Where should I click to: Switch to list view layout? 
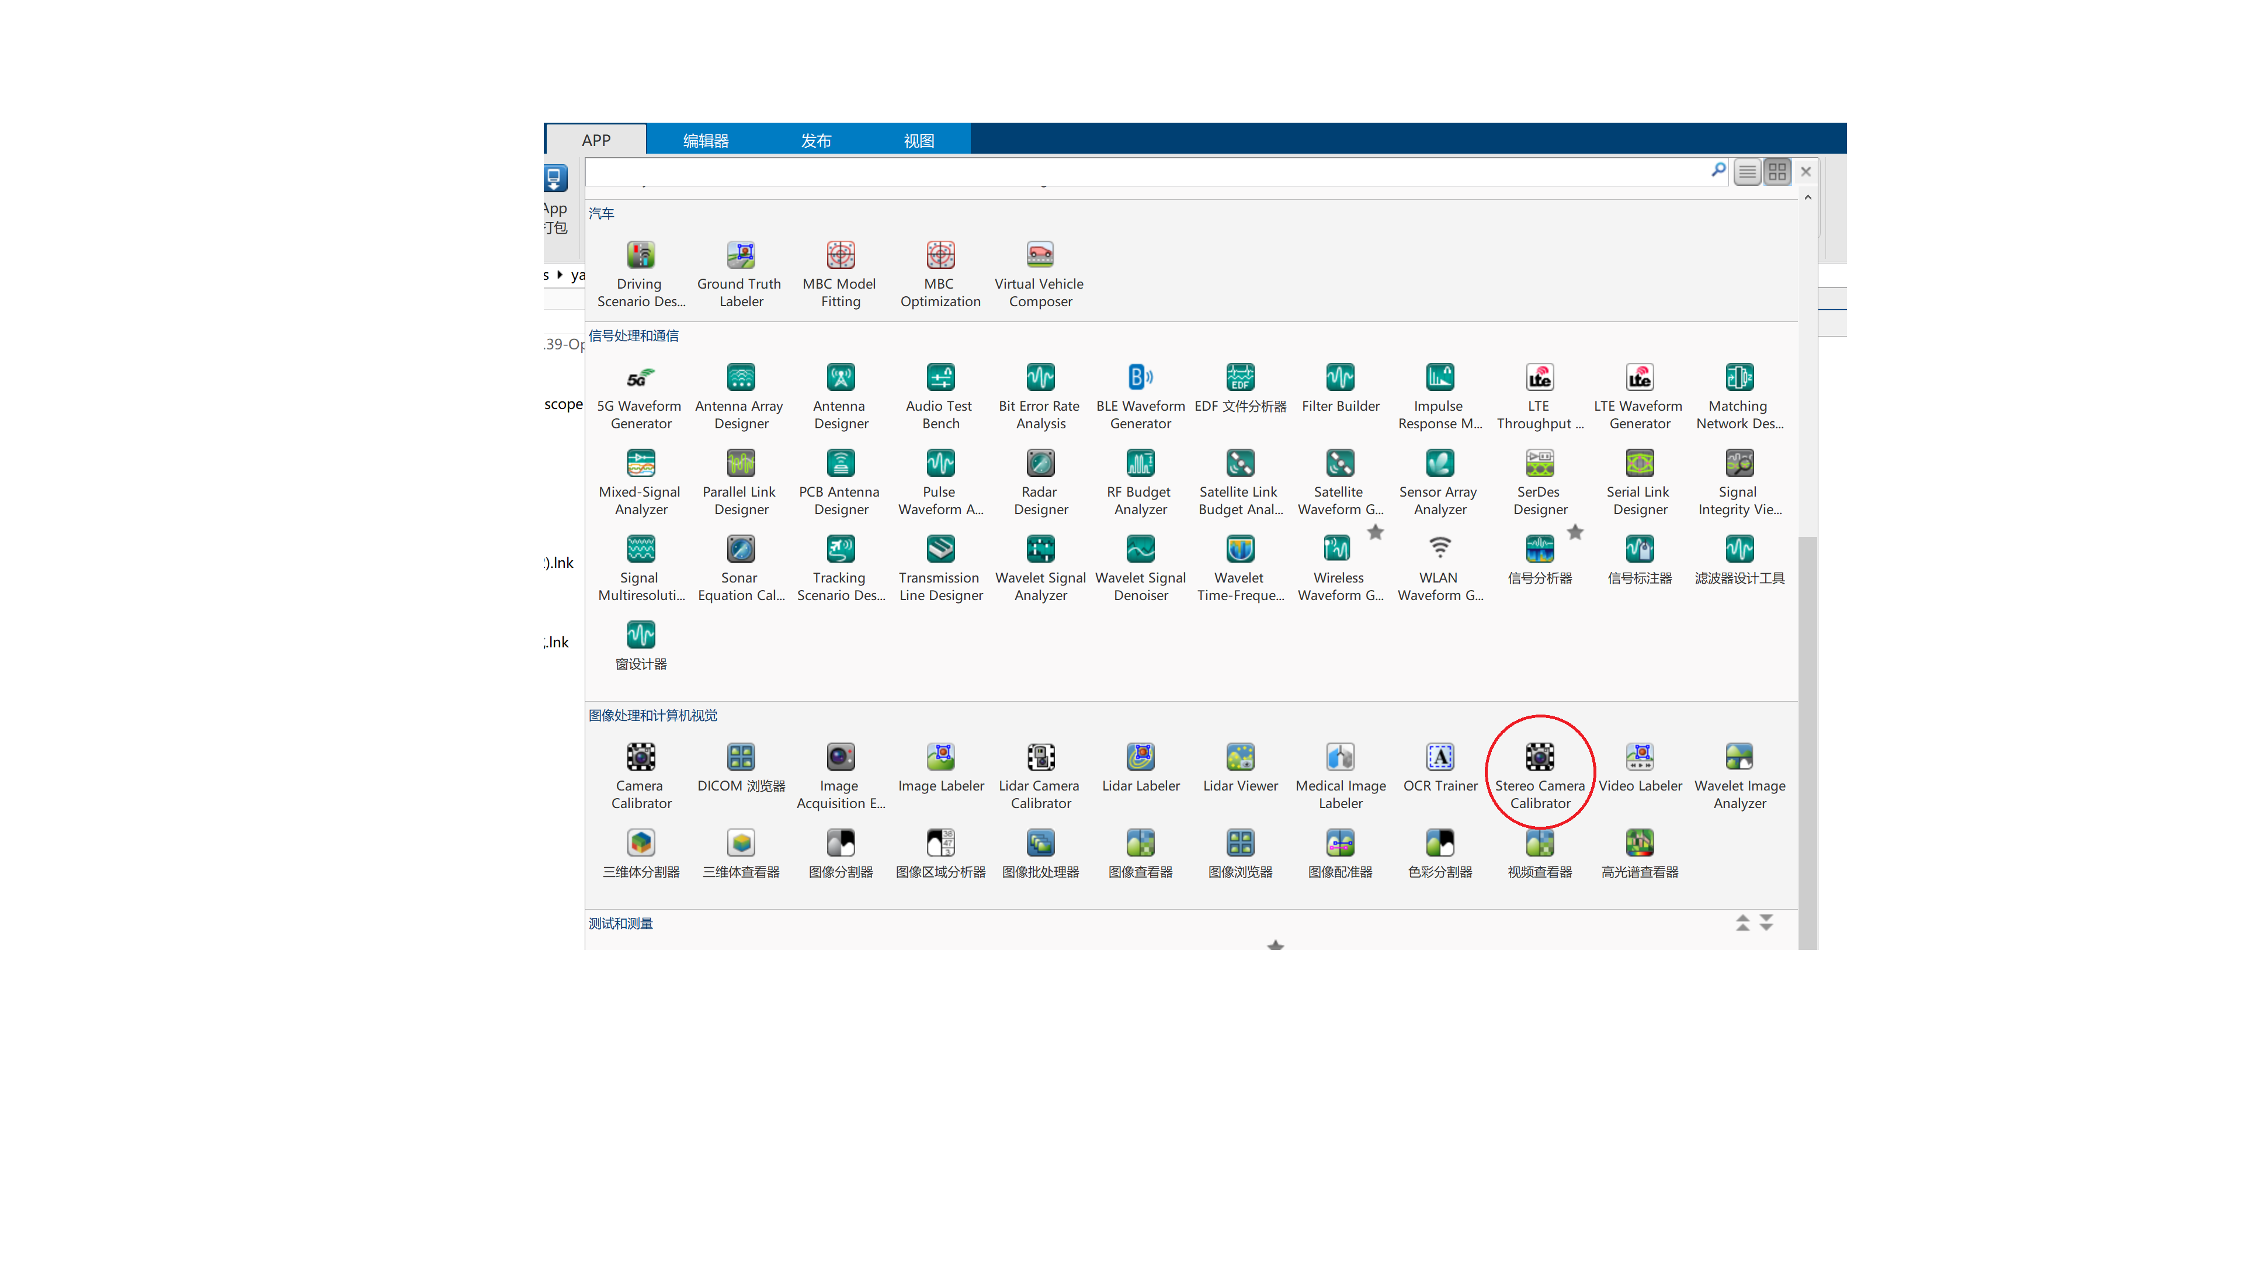(1747, 172)
